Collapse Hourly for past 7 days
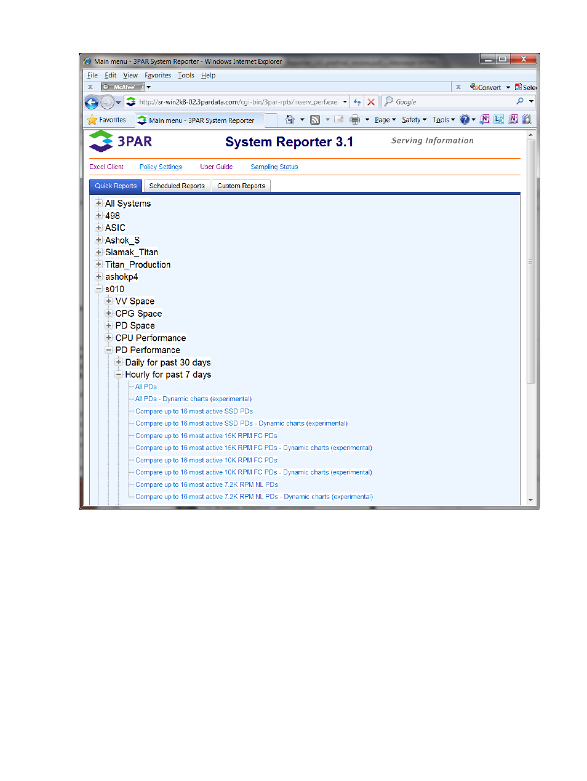 click(x=119, y=375)
